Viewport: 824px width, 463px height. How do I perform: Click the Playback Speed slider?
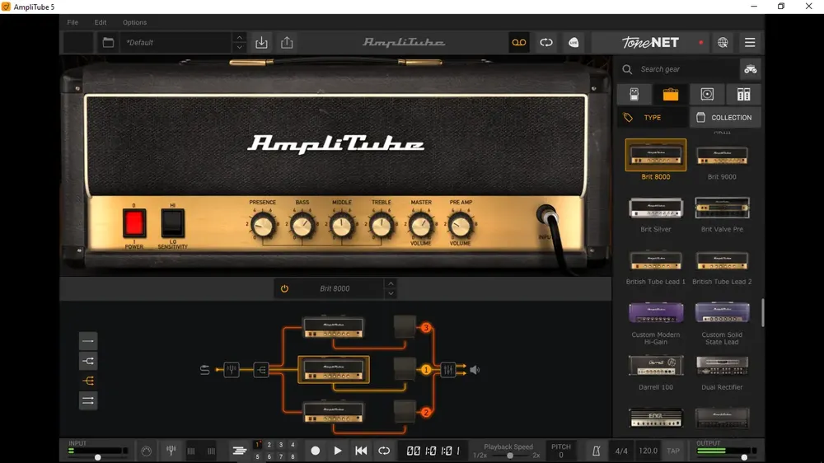coord(508,456)
